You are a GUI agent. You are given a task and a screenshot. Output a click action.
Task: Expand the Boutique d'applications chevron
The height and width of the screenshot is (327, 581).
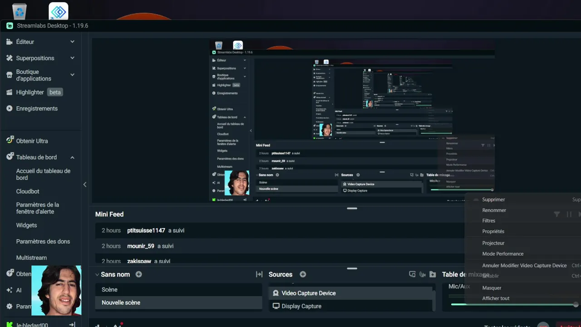coord(72,75)
